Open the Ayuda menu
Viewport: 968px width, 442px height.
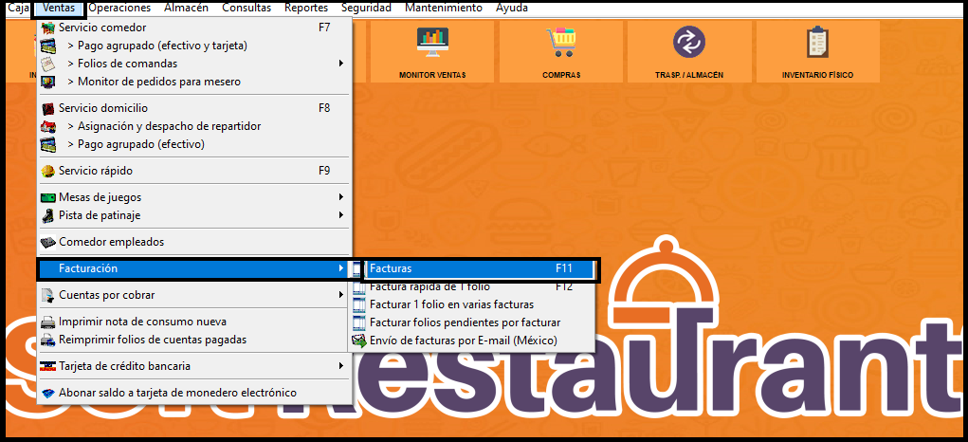[512, 8]
